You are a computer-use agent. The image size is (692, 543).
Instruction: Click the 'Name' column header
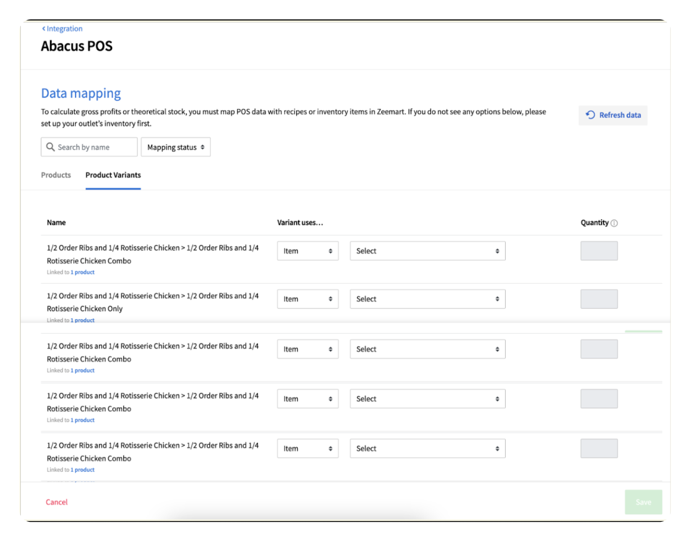(x=56, y=223)
